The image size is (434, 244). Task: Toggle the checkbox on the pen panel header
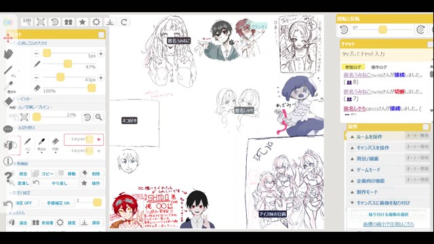[101, 35]
